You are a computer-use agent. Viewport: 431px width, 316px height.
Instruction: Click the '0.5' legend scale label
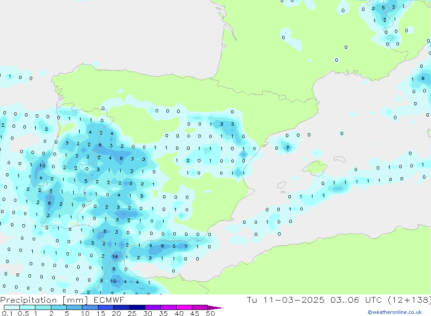[x=23, y=313]
